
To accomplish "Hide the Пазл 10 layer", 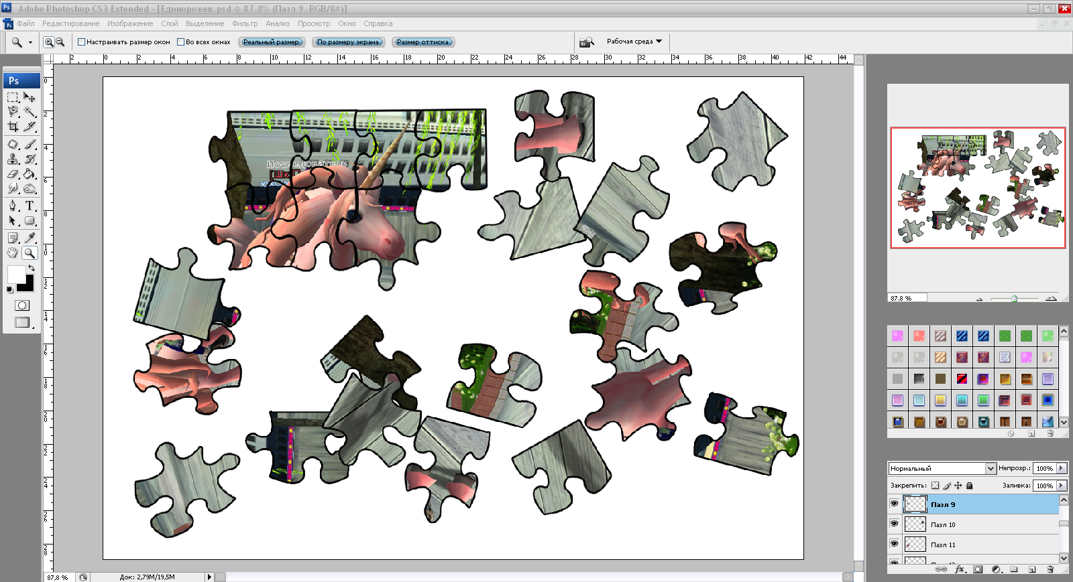I will coord(894,524).
